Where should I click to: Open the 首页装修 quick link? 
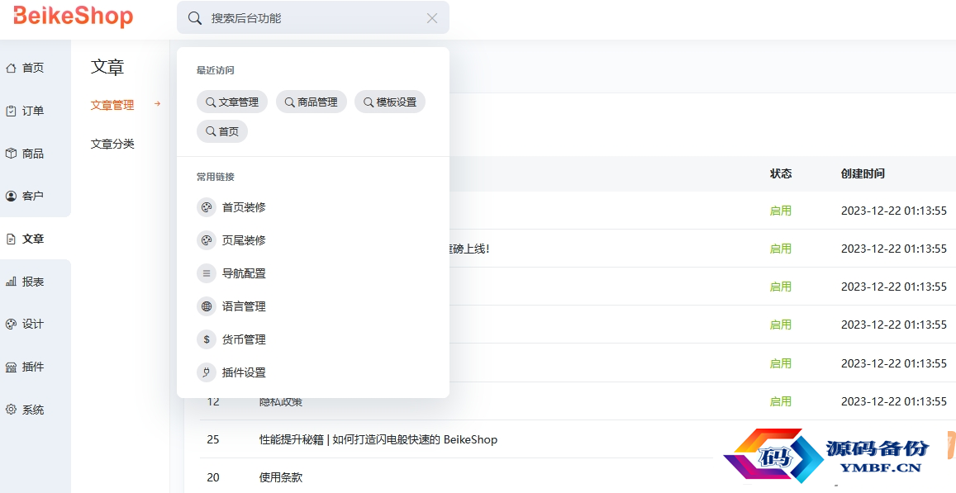244,207
